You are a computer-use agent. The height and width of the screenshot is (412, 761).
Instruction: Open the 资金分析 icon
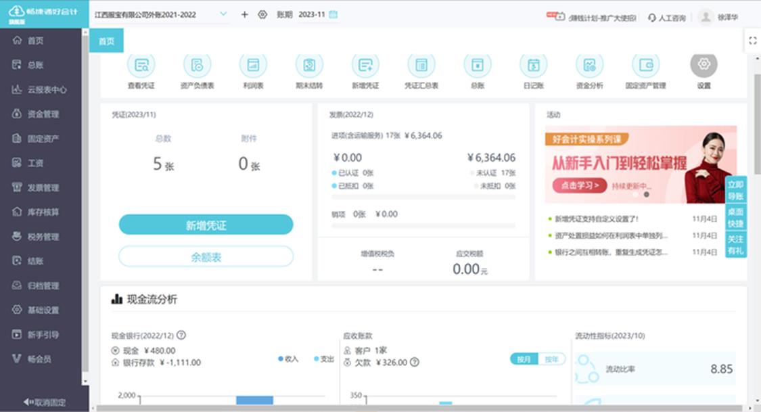pyautogui.click(x=590, y=66)
